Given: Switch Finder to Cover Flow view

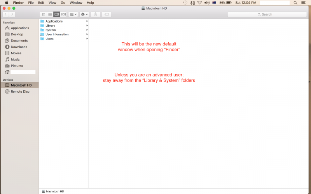Looking at the screenshot, I should click(x=63, y=14).
